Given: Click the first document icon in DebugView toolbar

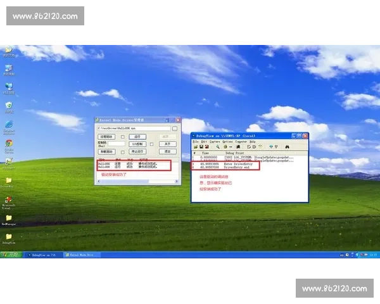Looking at the screenshot, I should tap(249, 147).
